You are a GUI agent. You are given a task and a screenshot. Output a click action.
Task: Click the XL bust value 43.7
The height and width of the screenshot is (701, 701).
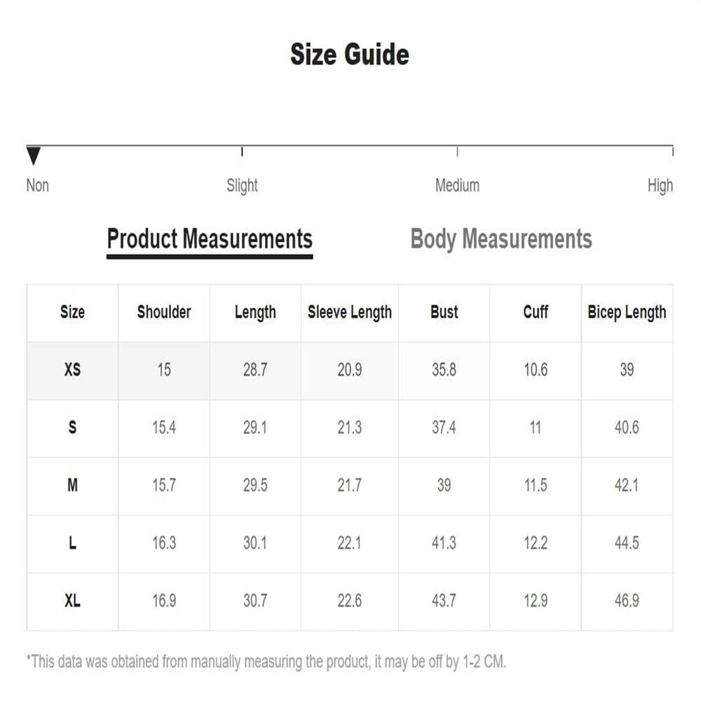click(444, 601)
